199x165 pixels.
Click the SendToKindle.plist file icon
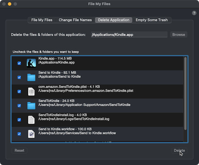31,91
